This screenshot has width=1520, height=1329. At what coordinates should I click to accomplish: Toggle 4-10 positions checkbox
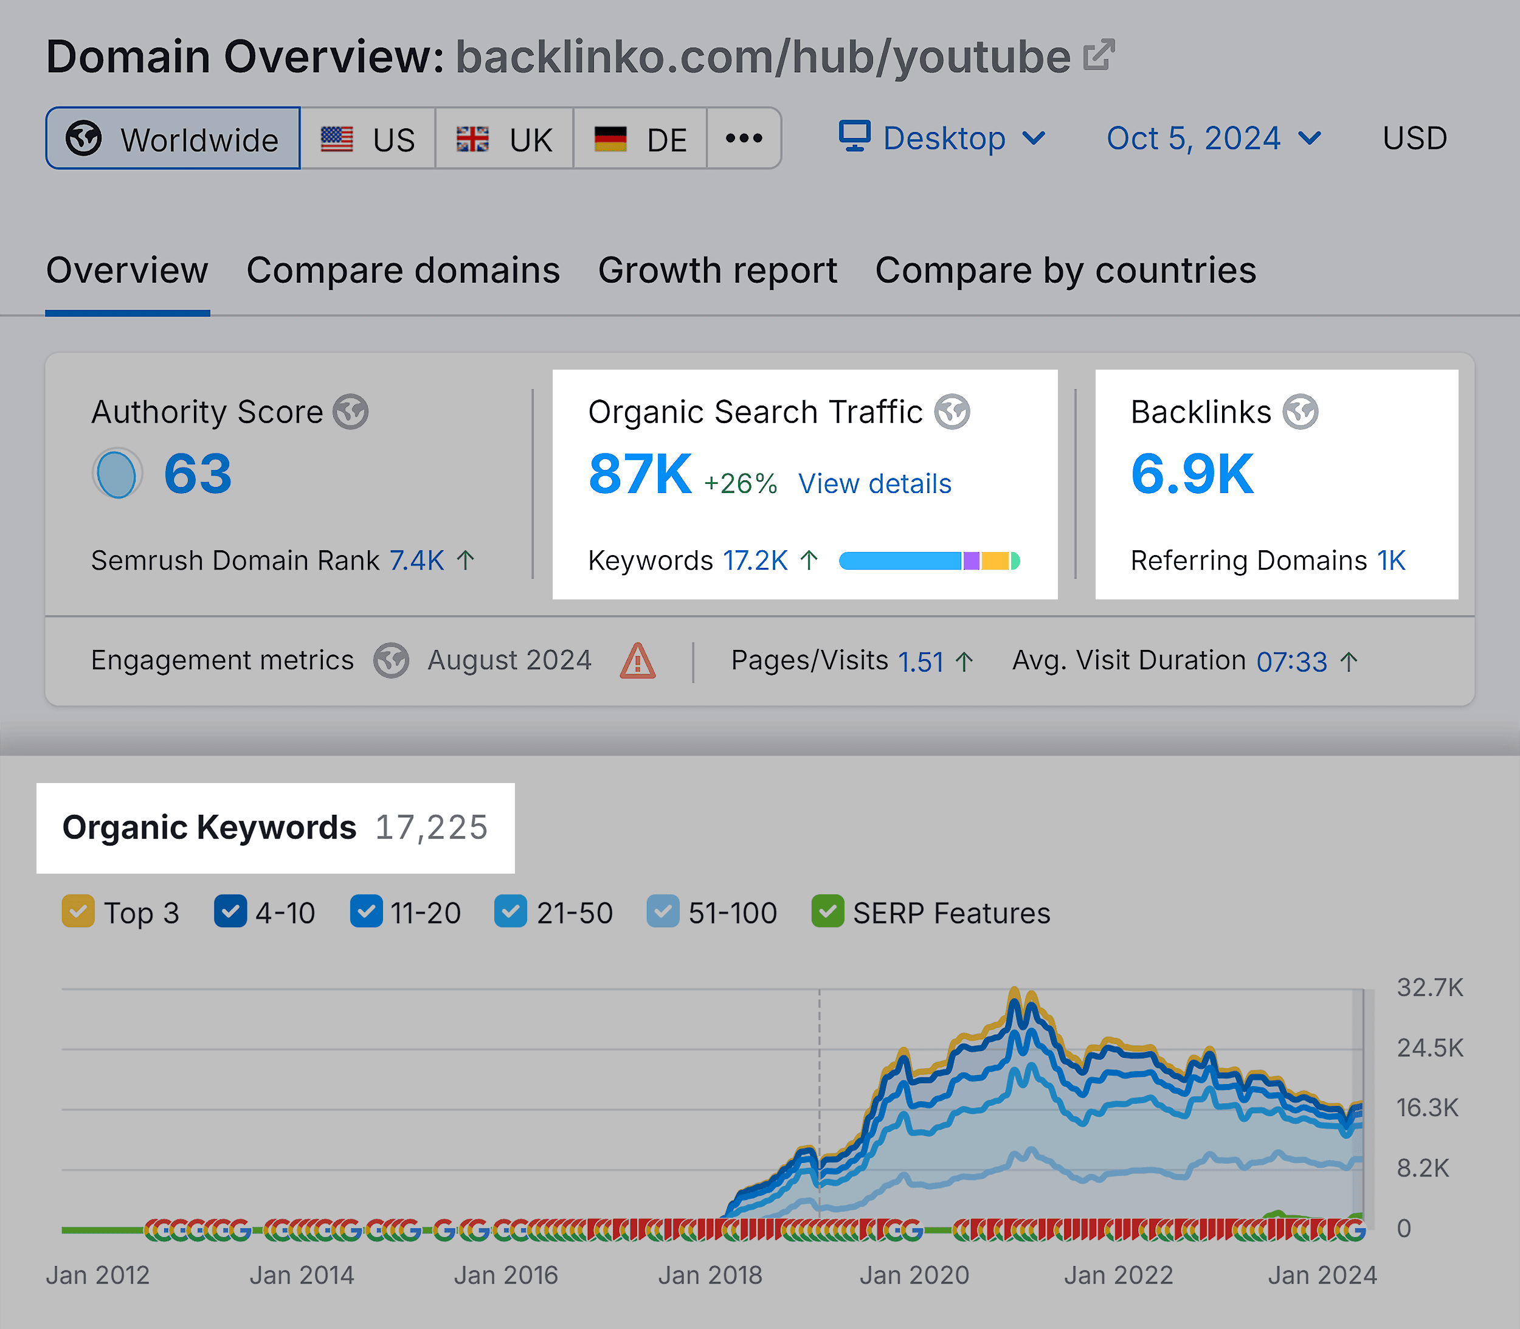[230, 911]
